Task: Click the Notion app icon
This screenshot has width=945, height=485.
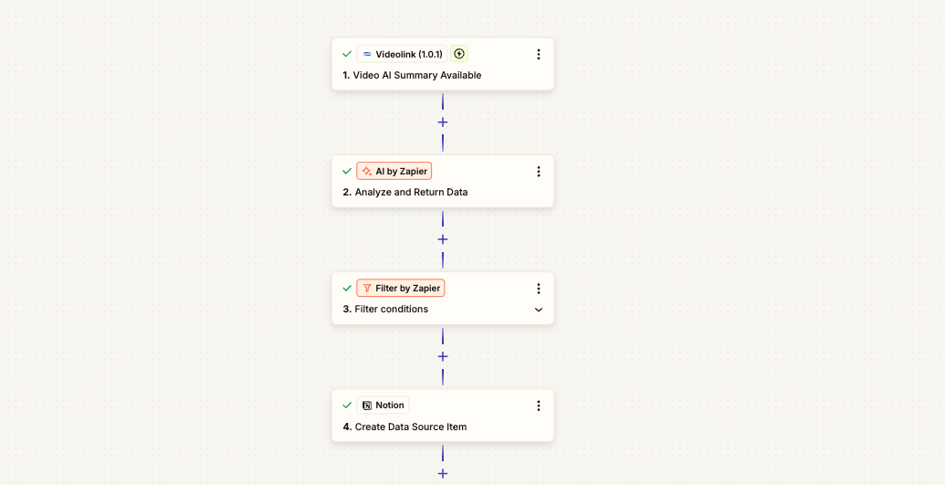Action: (367, 406)
